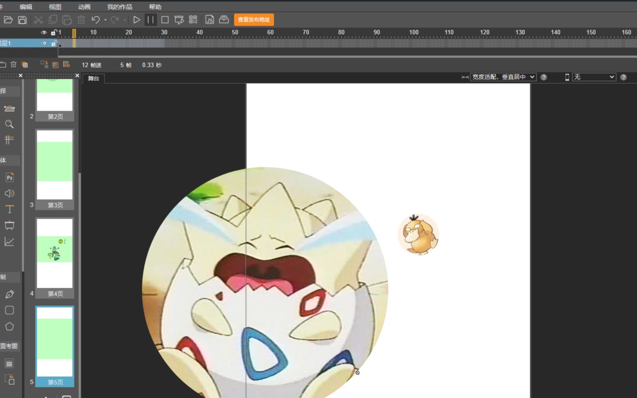
Task: Click help icon next to device dropdown
Action: click(623, 77)
